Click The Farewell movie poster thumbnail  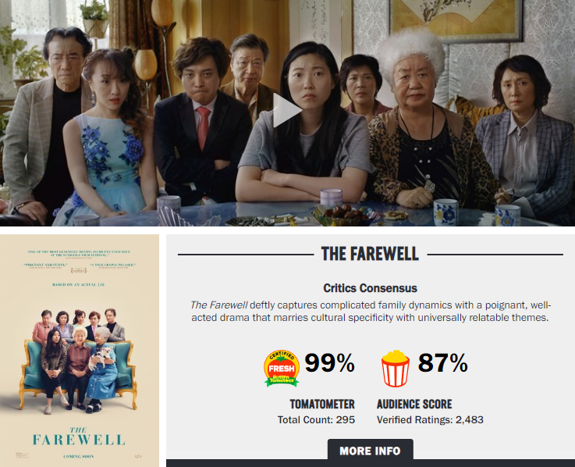pos(80,351)
